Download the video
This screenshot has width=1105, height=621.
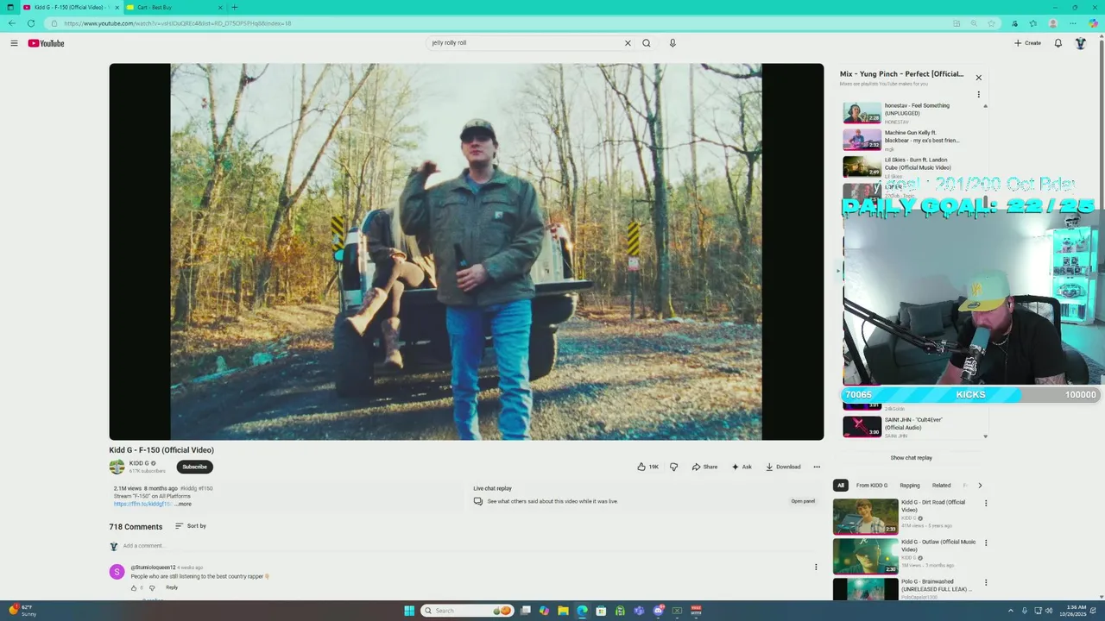pos(783,467)
